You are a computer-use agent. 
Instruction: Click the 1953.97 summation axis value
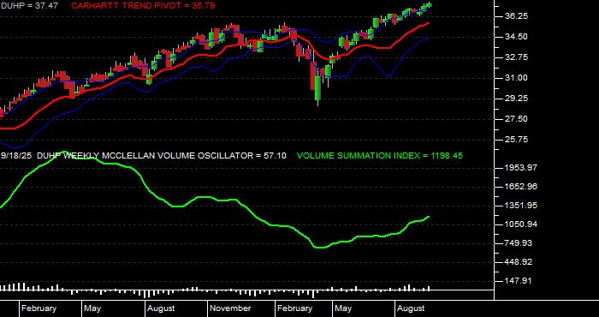pos(521,168)
